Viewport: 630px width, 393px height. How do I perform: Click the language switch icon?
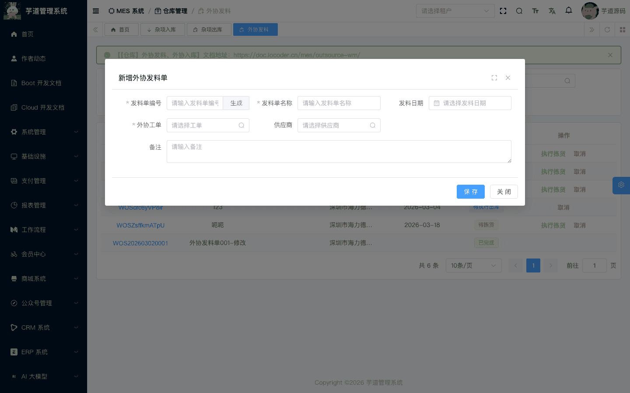[x=552, y=10]
